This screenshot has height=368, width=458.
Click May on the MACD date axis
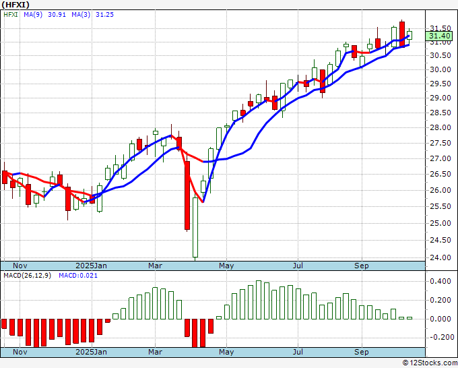[x=226, y=352]
